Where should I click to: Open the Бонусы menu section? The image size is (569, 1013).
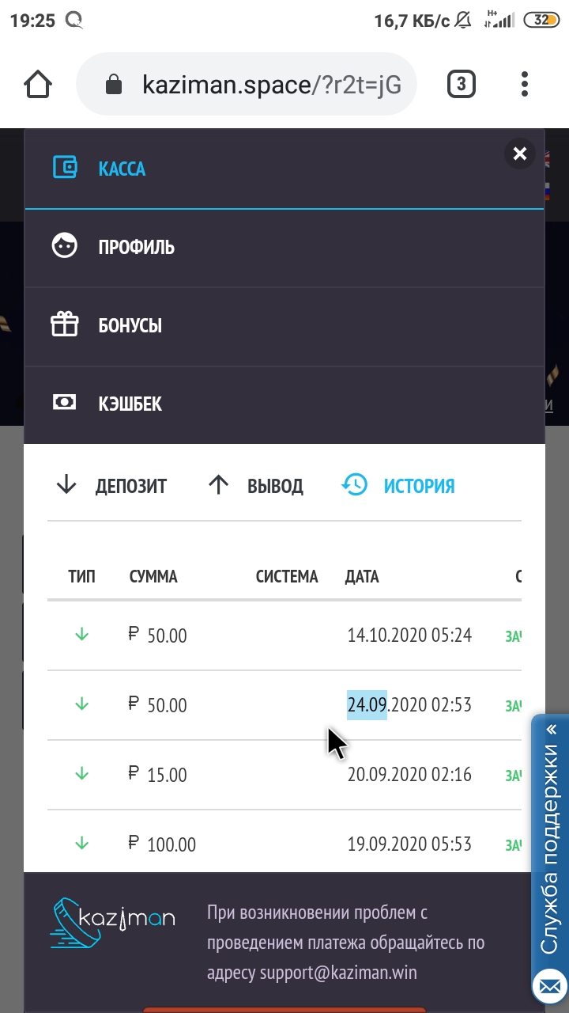click(x=130, y=326)
